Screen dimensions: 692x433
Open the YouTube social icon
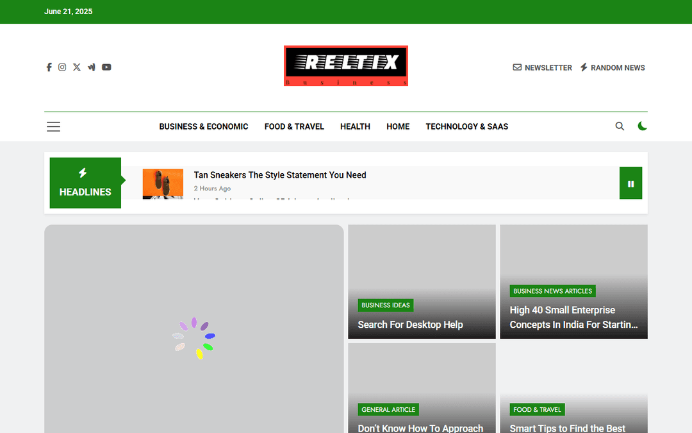106,67
